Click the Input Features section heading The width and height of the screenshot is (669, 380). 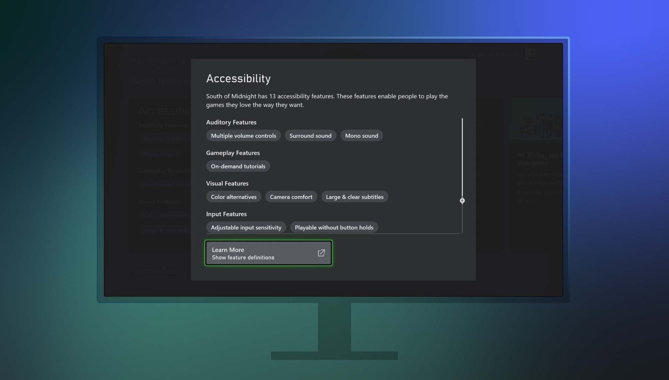point(226,214)
